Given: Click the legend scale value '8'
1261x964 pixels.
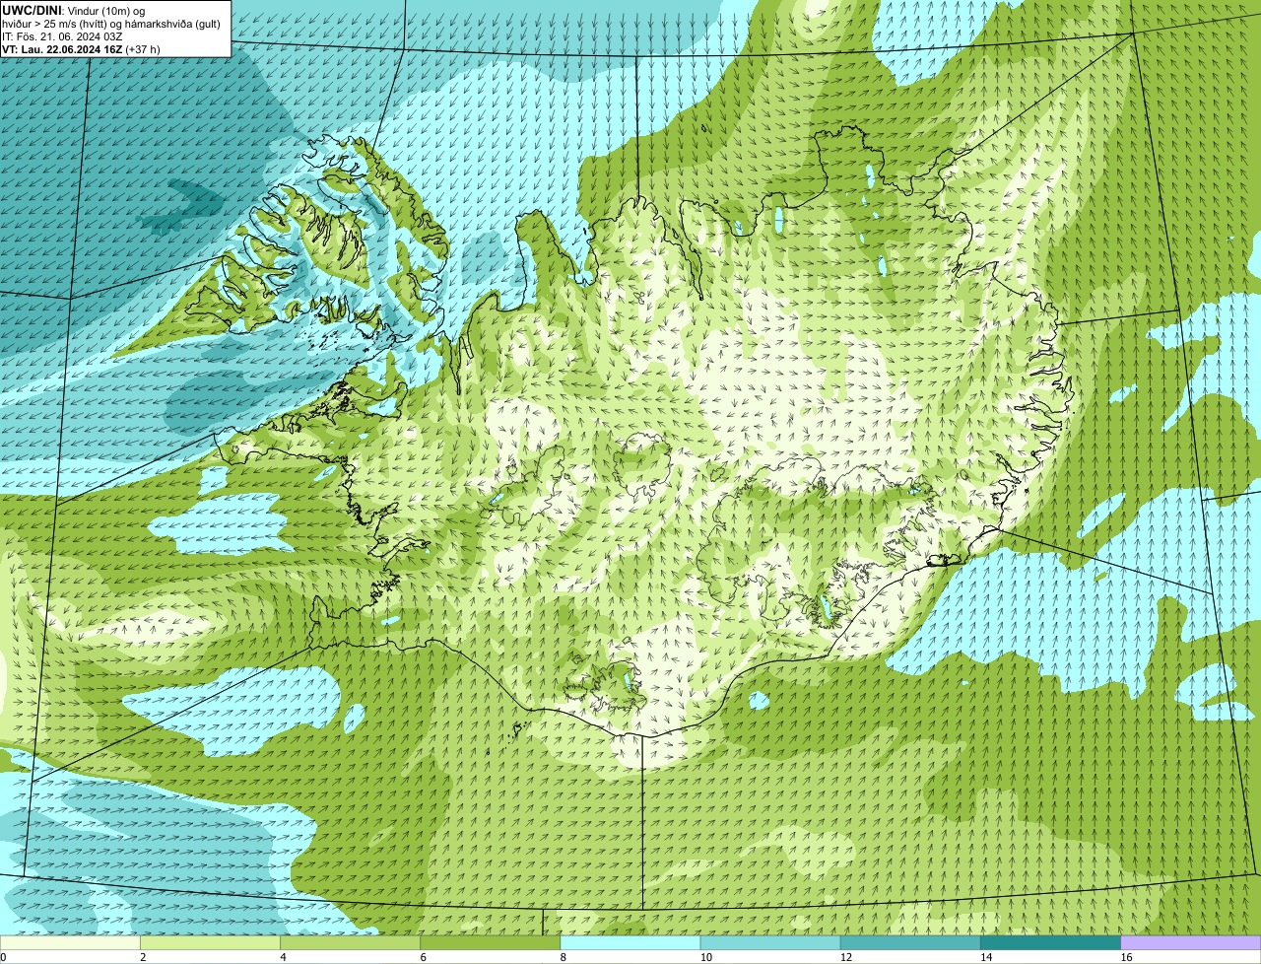Looking at the screenshot, I should pos(563,957).
